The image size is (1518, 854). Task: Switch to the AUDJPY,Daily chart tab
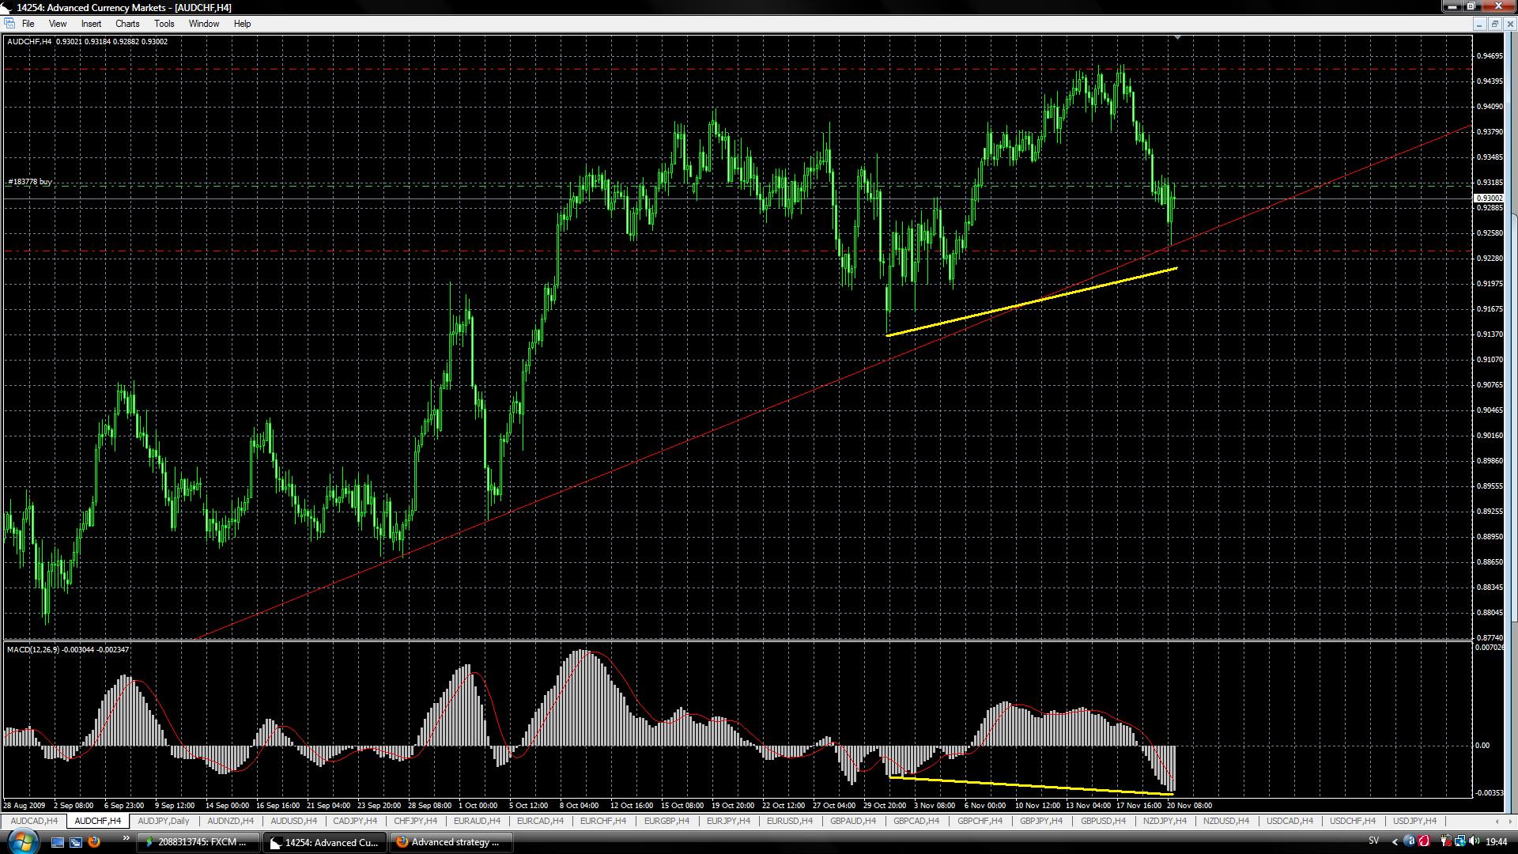(164, 821)
